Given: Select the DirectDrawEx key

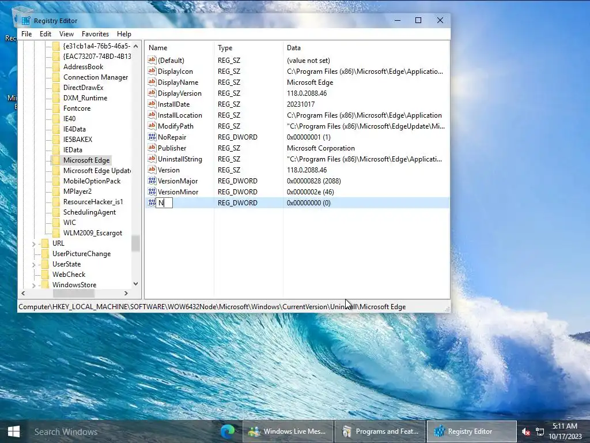Looking at the screenshot, I should coord(83,88).
